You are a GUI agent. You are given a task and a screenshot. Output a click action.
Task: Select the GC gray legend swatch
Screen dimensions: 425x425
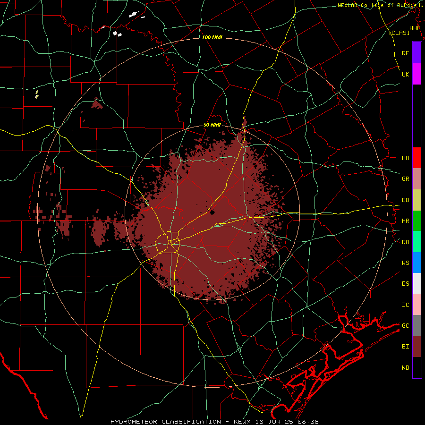[x=417, y=325]
